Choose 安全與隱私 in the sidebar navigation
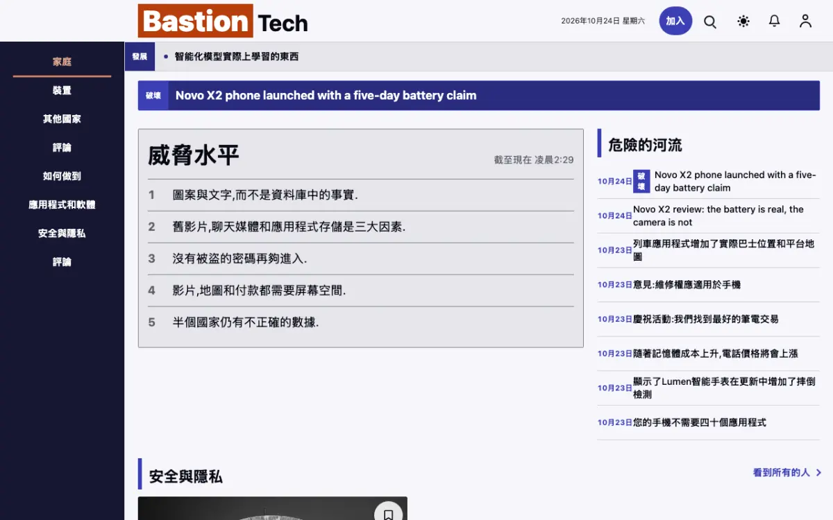This screenshot has height=520, width=833. [x=62, y=233]
